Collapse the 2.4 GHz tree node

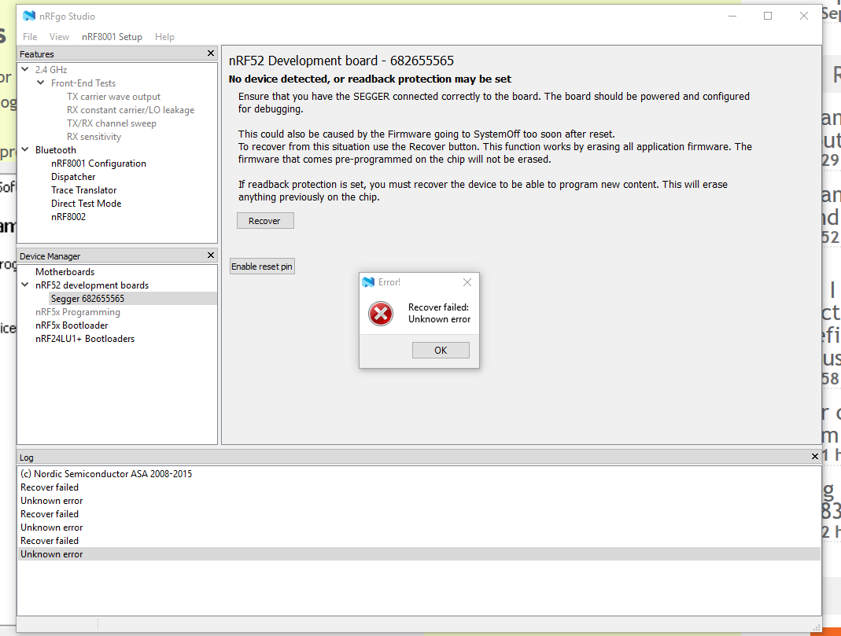(x=25, y=69)
